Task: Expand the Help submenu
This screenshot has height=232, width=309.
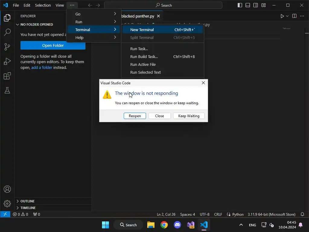Action: tap(94, 38)
